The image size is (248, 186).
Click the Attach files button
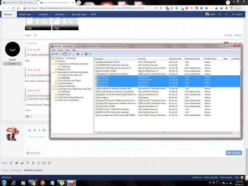pyautogui.click(x=33, y=153)
